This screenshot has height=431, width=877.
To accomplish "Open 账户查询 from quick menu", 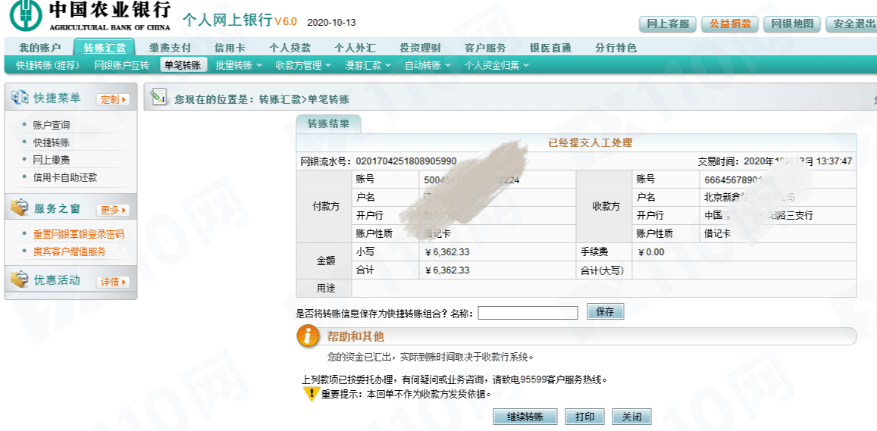I will 52,125.
